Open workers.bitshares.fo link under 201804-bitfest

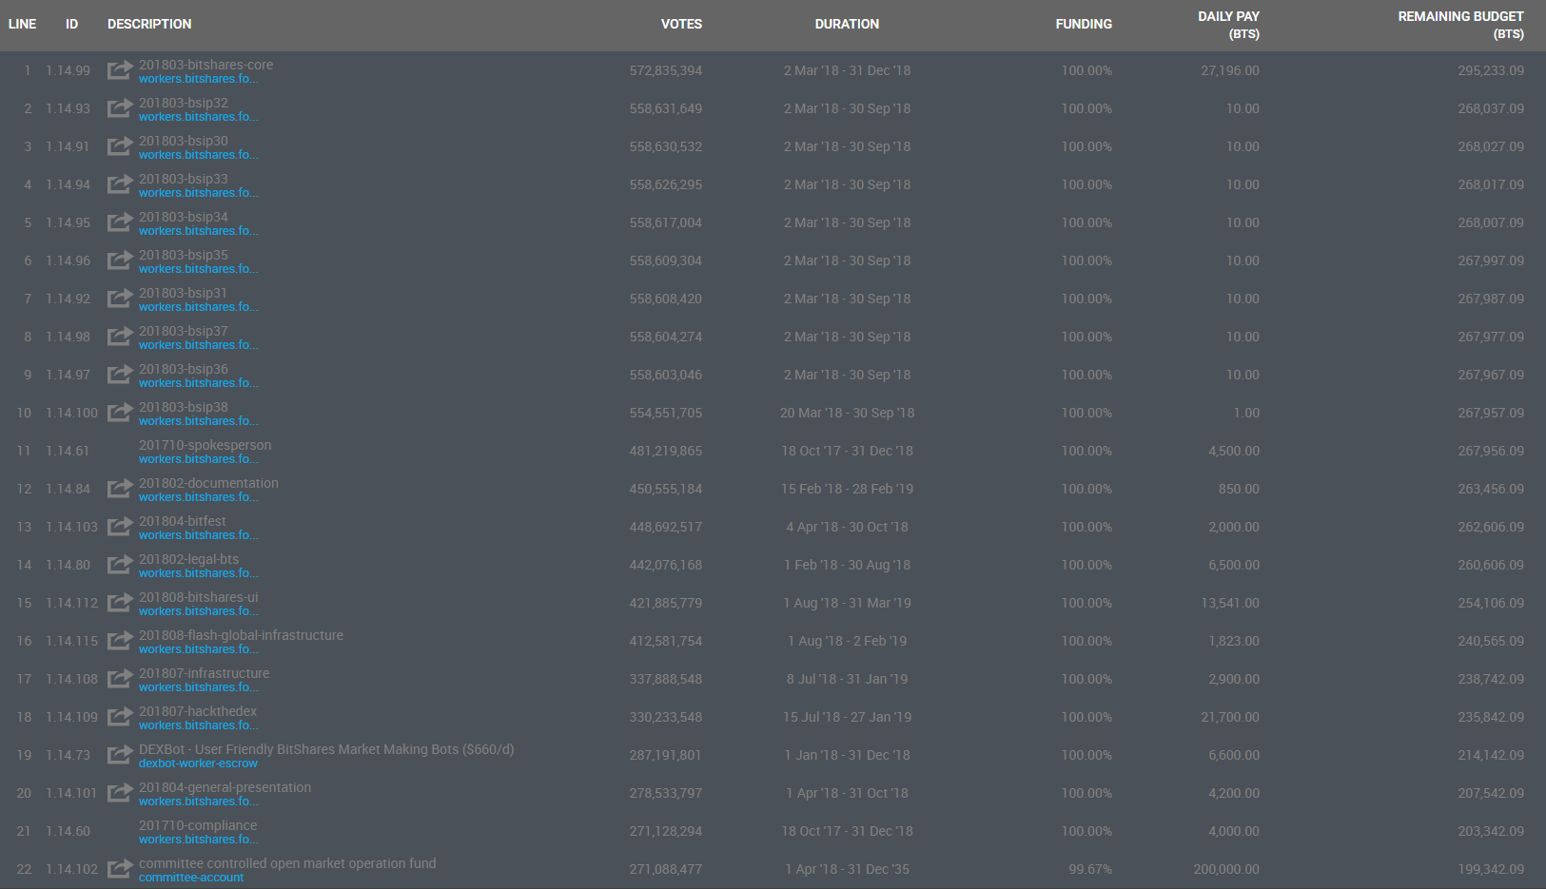pyautogui.click(x=198, y=535)
